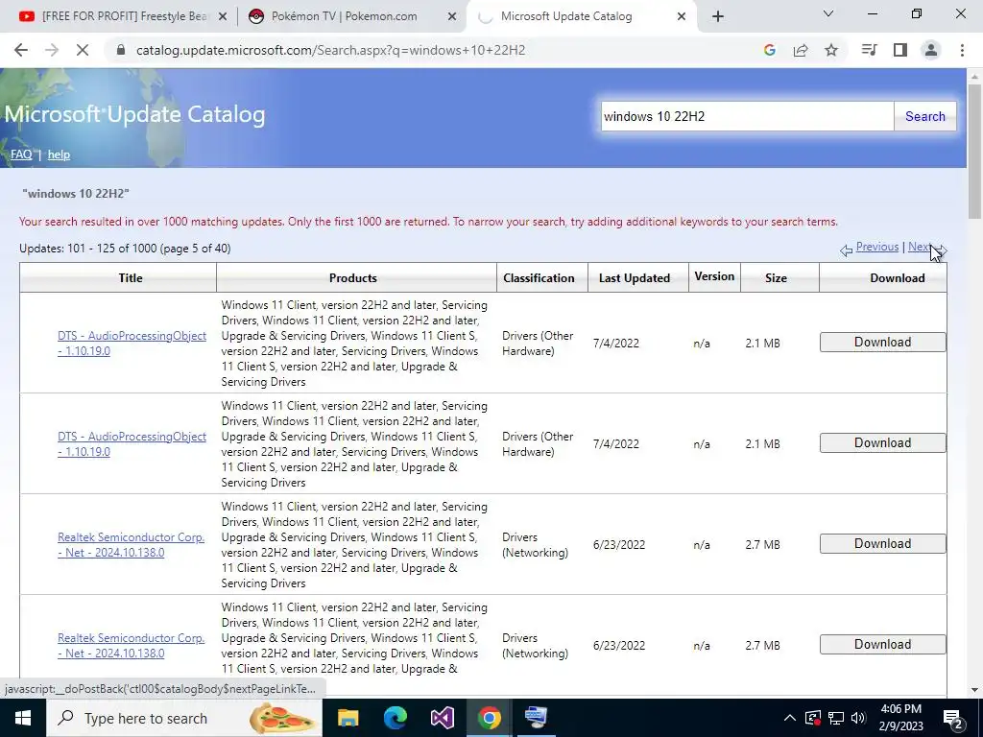Open first Realtek Net 2024.10.138.0 link

pyautogui.click(x=131, y=545)
